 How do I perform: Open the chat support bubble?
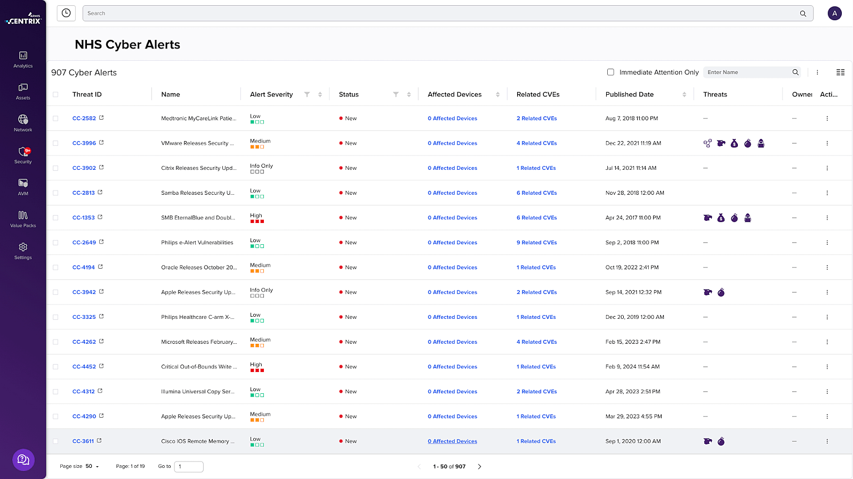coord(23,460)
